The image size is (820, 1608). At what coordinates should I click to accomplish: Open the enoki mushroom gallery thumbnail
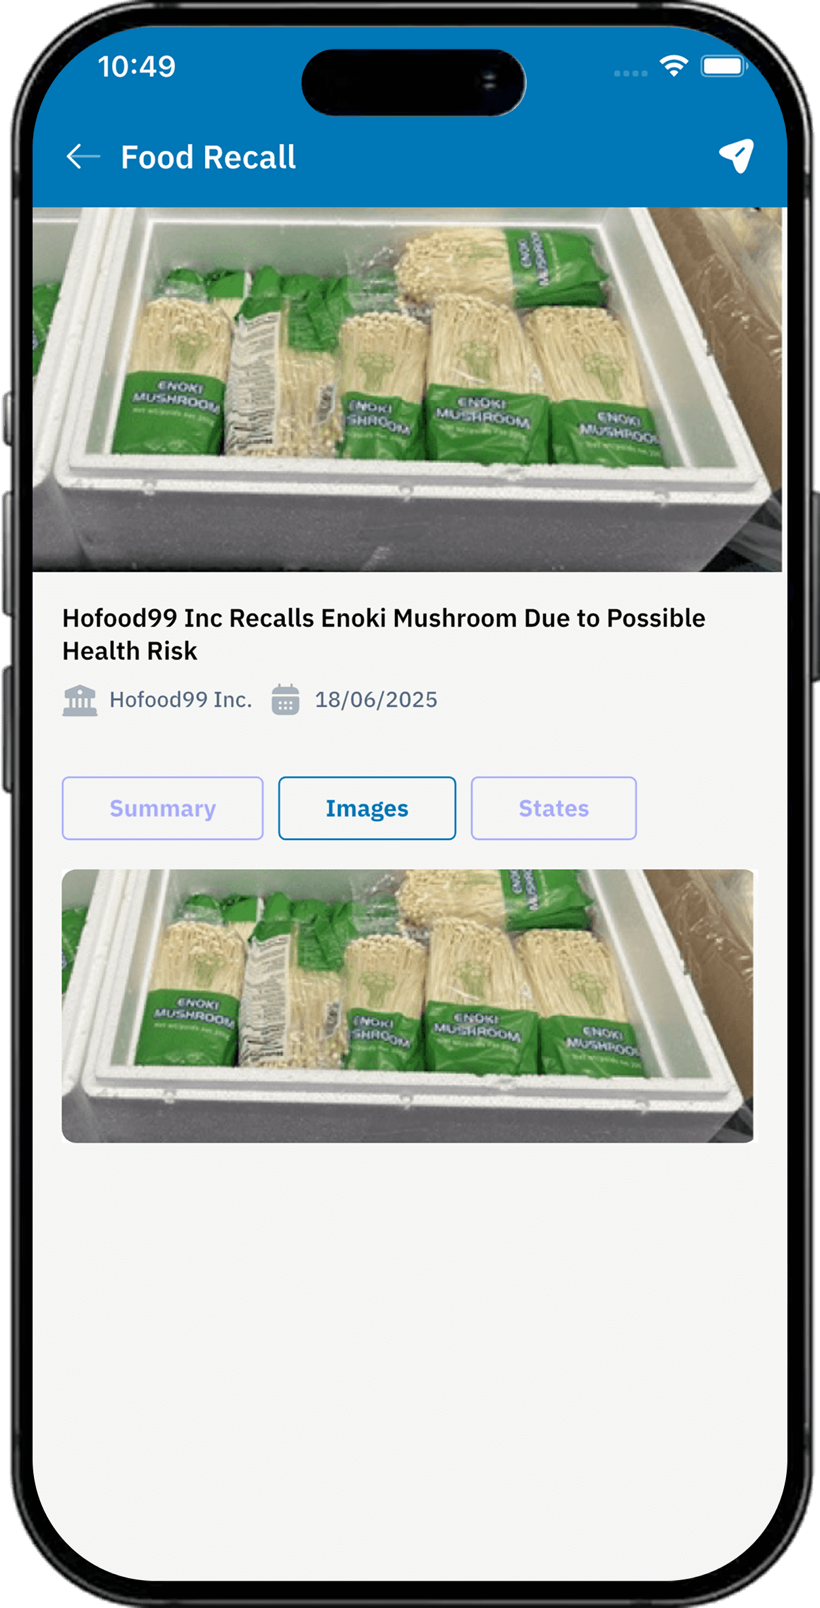pos(407,1006)
